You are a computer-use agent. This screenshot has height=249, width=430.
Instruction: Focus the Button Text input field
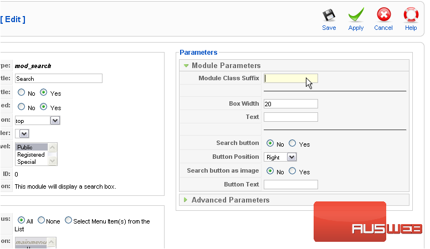(x=290, y=184)
